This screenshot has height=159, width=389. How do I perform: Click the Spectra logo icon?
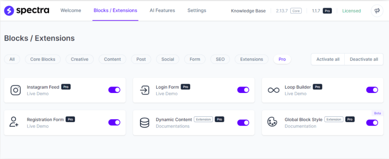click(x=9, y=11)
